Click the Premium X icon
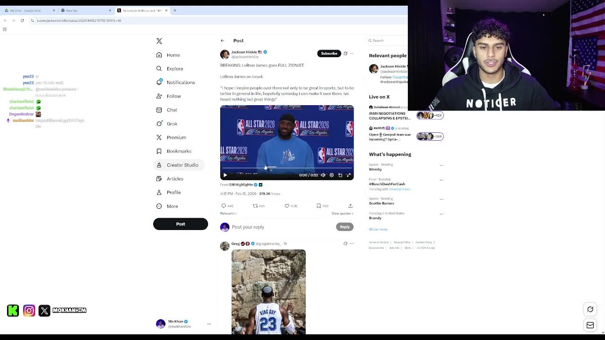605x340 pixels. point(159,137)
